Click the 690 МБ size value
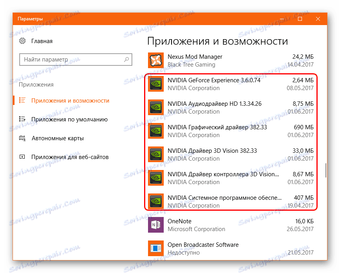Viewport: 340px width, 273px height. [303, 127]
